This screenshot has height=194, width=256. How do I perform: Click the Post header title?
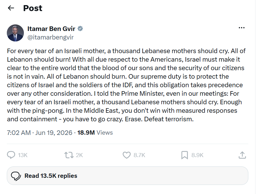[33, 8]
